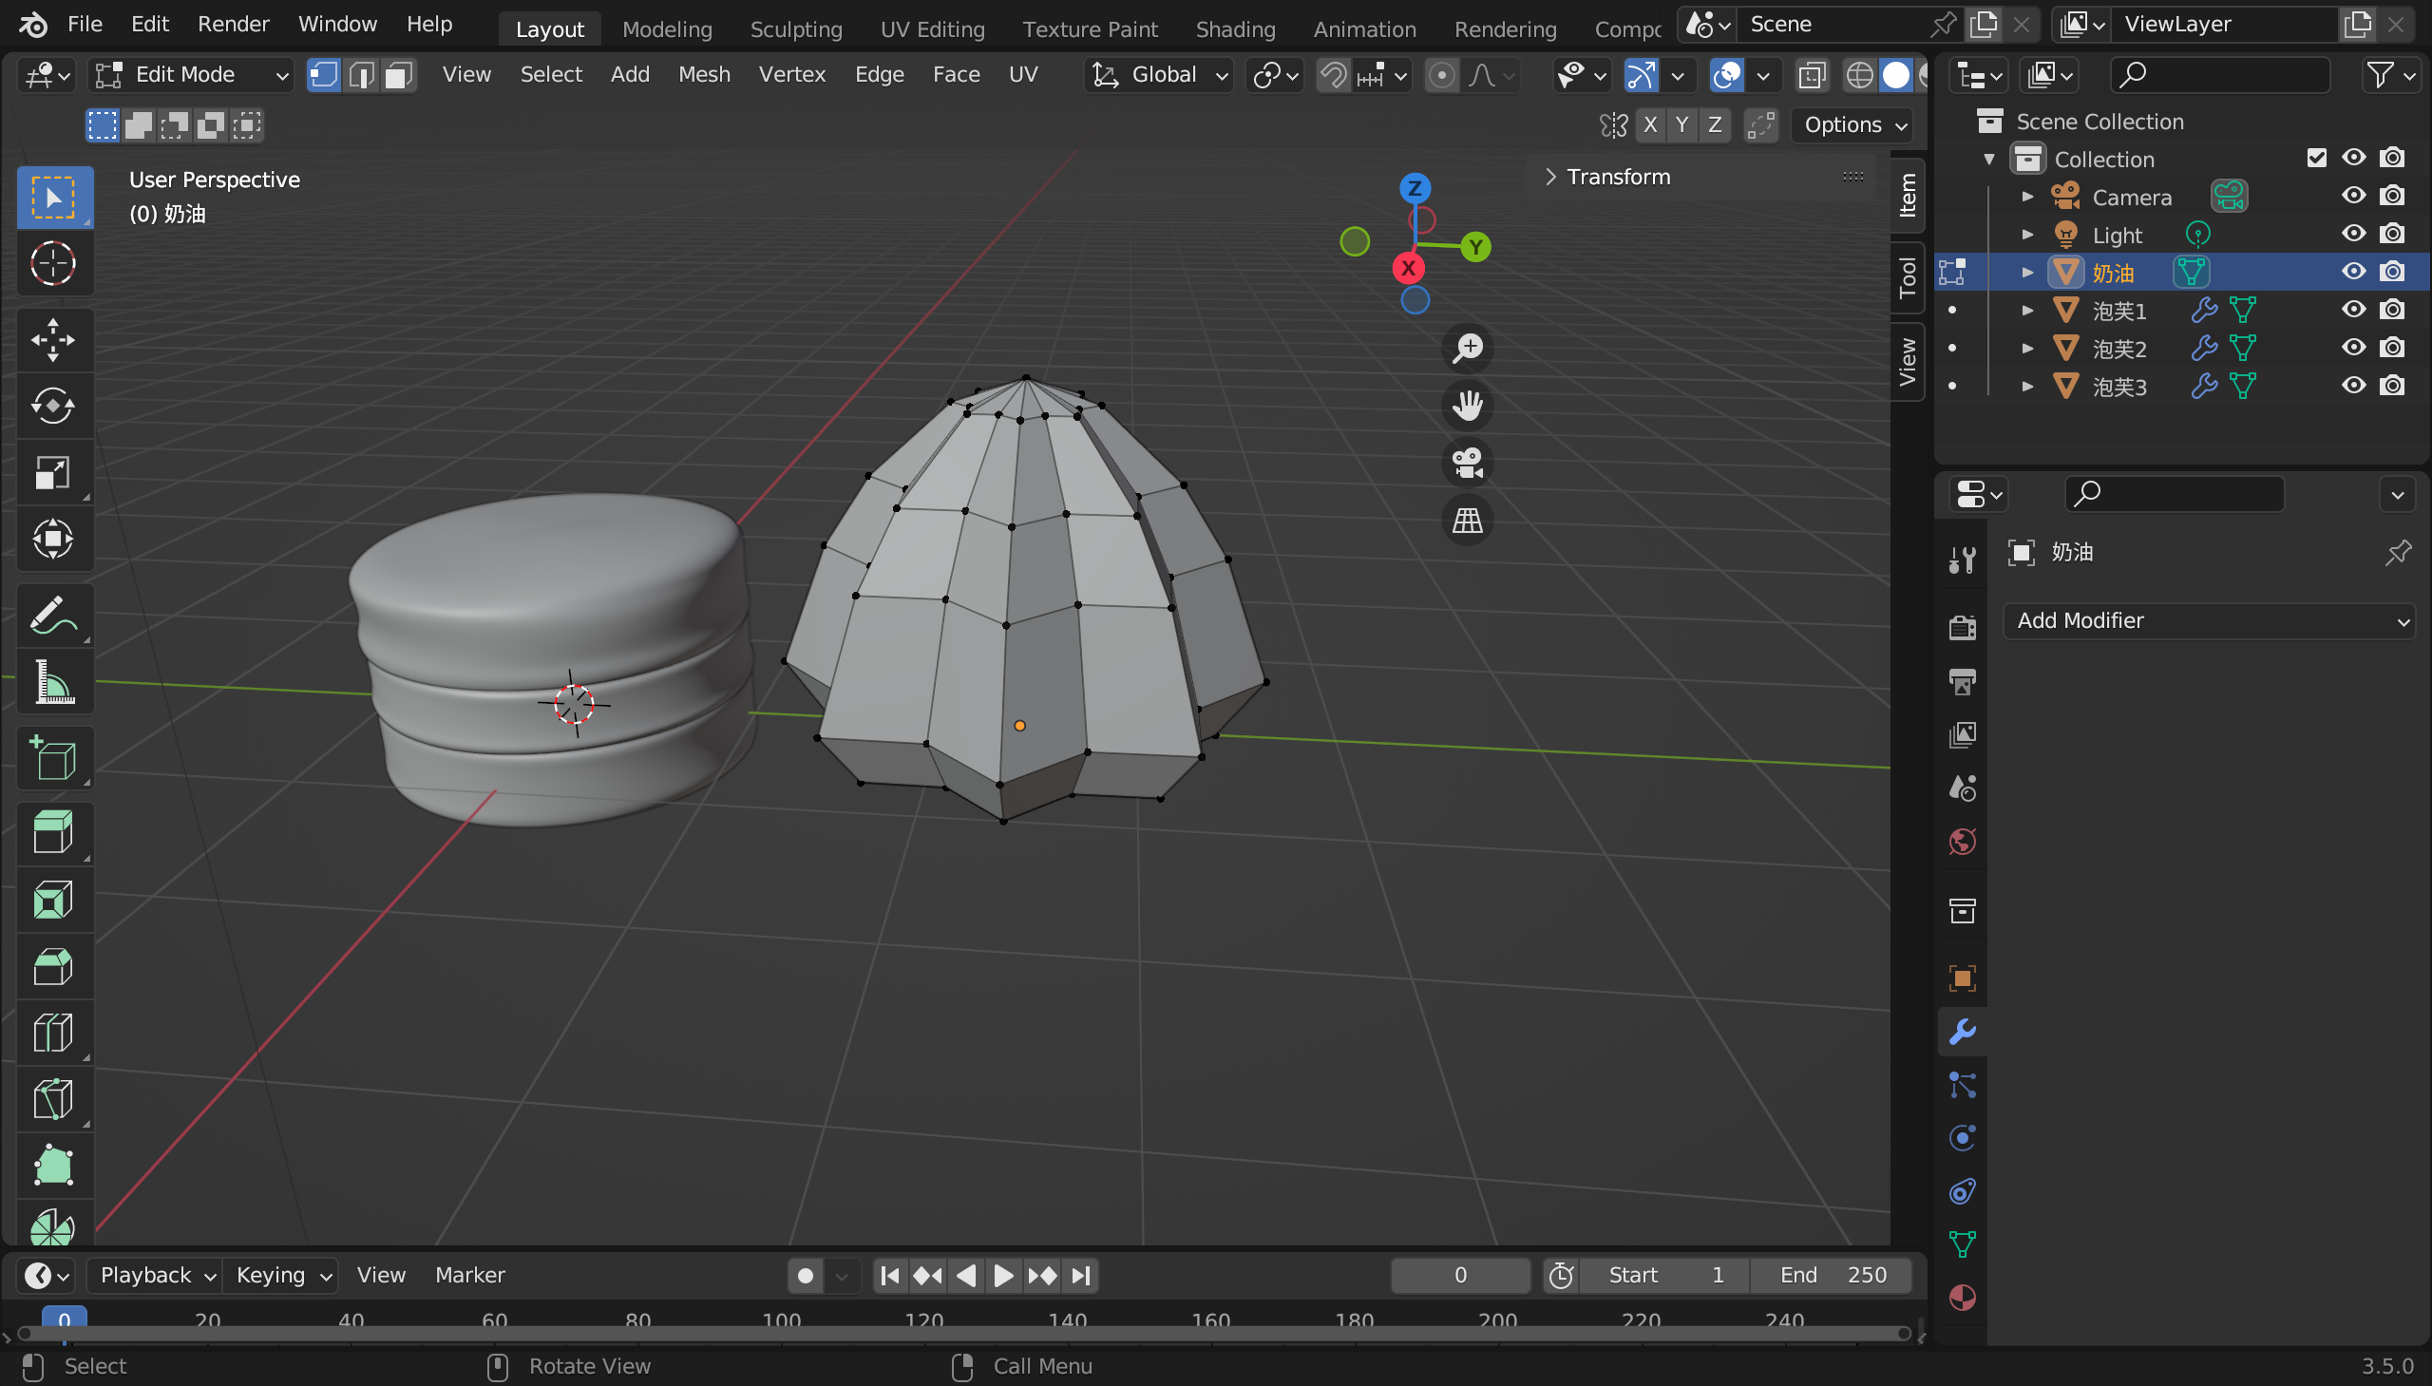The width and height of the screenshot is (2432, 1386).
Task: Toggle proportional editing
Action: (1441, 74)
